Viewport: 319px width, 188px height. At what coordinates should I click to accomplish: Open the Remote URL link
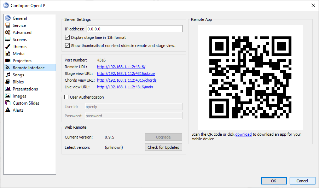(x=121, y=67)
